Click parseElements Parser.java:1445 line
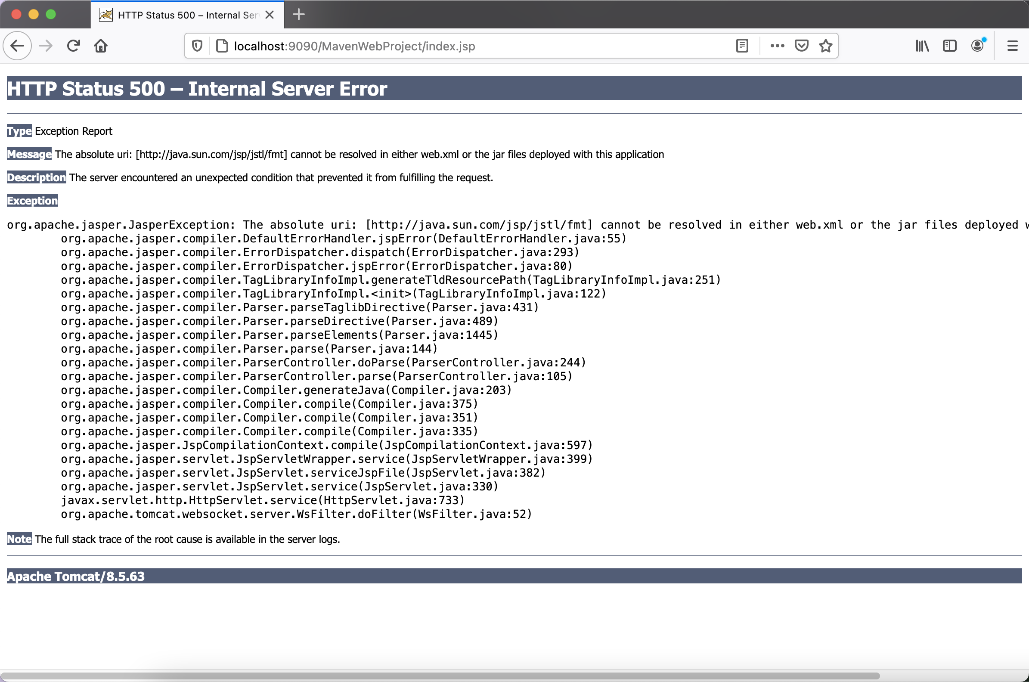Screen dimensions: 1029x682 pyautogui.click(x=280, y=335)
